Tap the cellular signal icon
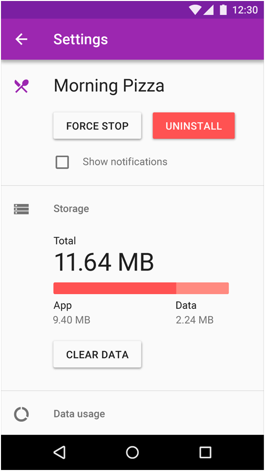265x471 pixels. click(208, 10)
